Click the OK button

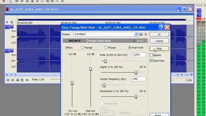coord(159,34)
